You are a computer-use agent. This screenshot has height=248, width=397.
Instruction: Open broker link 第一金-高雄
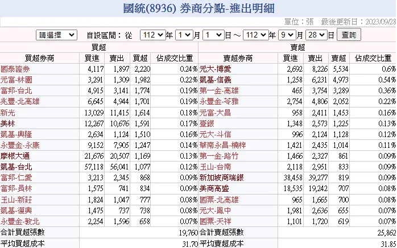(219, 90)
